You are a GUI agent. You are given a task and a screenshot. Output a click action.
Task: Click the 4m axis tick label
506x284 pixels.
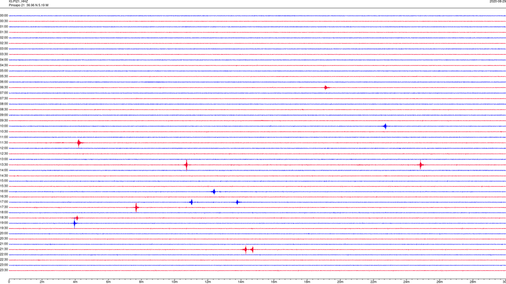75,282
